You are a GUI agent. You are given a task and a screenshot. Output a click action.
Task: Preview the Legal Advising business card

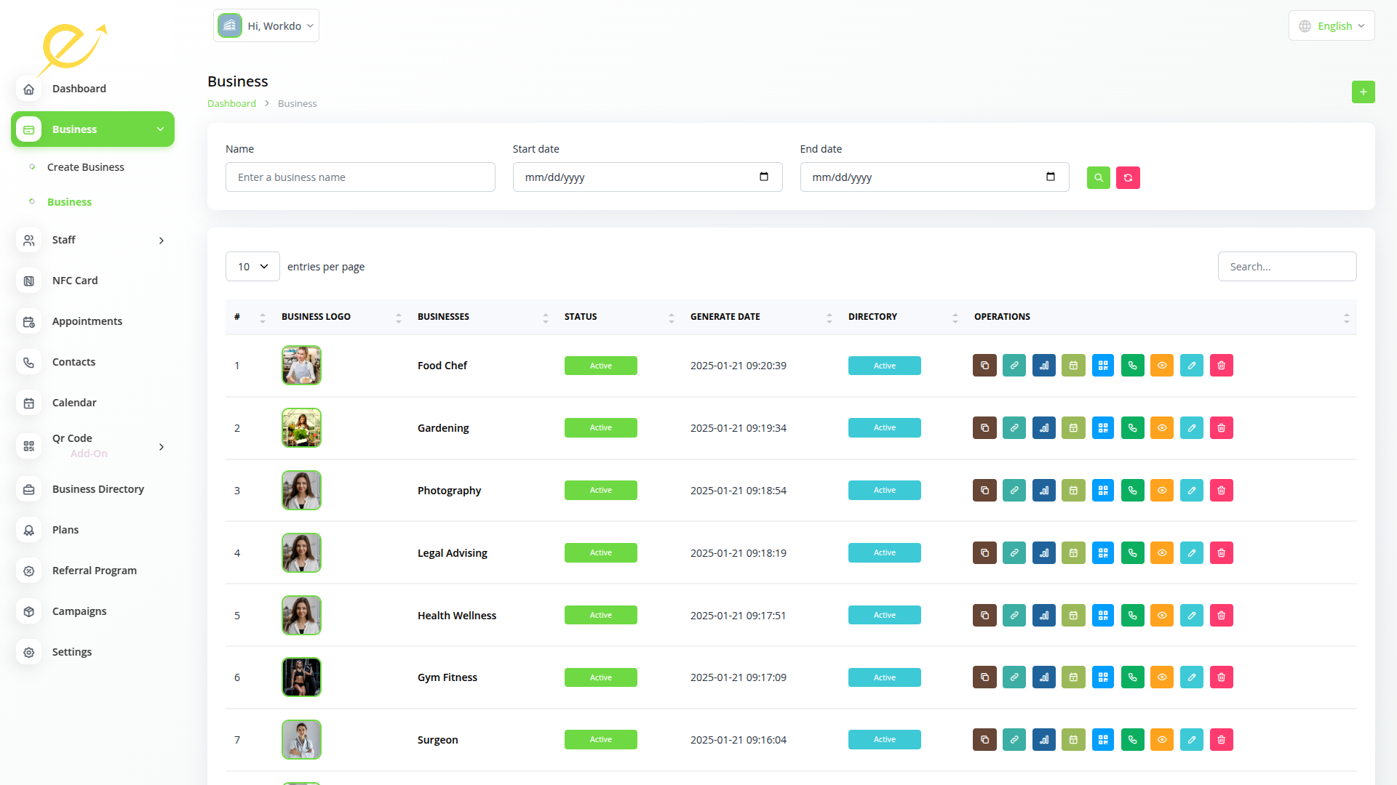(1162, 553)
